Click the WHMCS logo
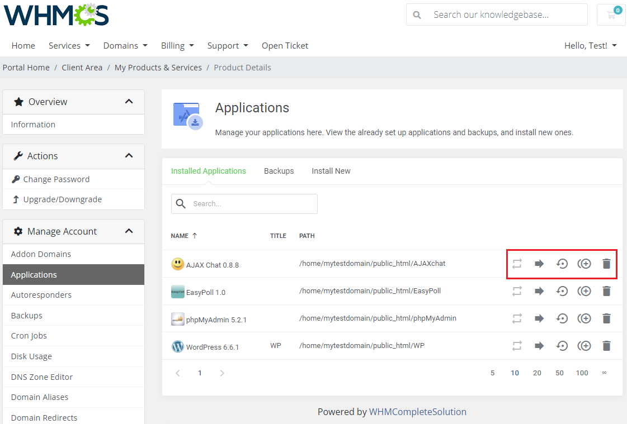Viewport: 627px width, 424px height. click(x=56, y=15)
